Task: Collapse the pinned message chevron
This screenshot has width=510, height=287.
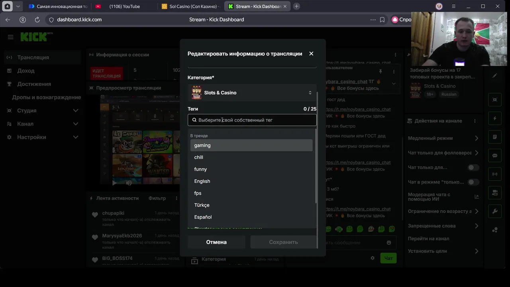Action: pos(394,83)
